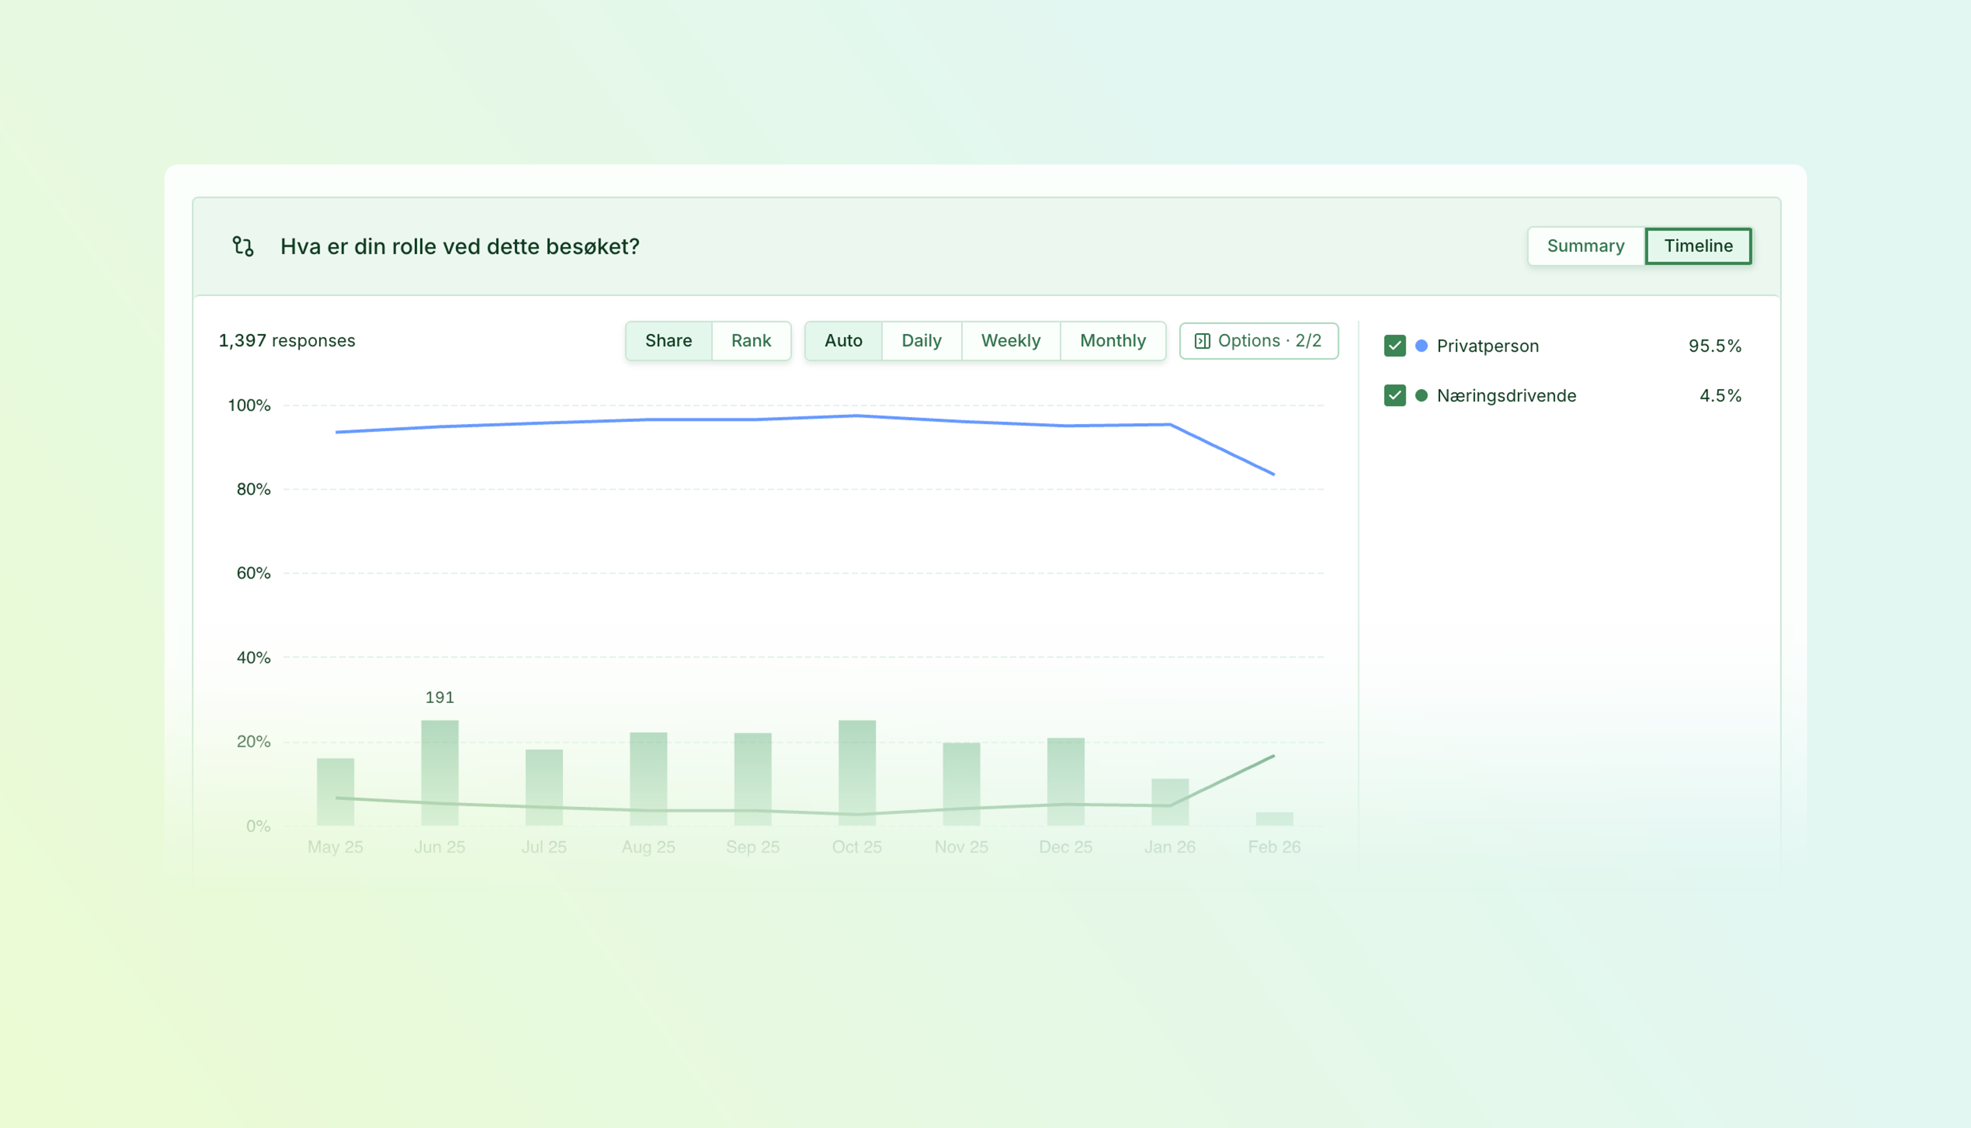Switch to Rank view mode
This screenshot has height=1128, width=1971.
click(750, 341)
